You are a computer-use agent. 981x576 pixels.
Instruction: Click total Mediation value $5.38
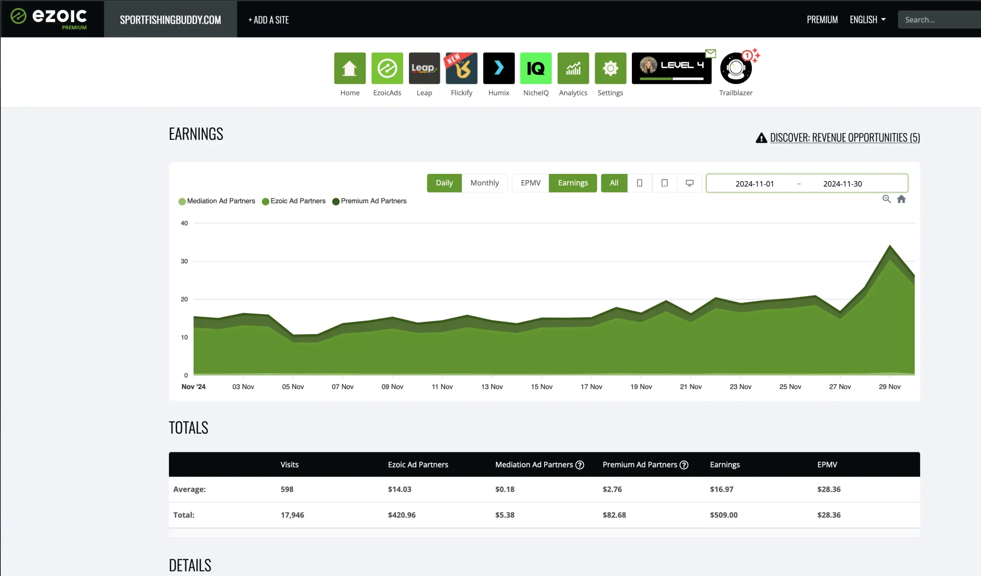505,515
